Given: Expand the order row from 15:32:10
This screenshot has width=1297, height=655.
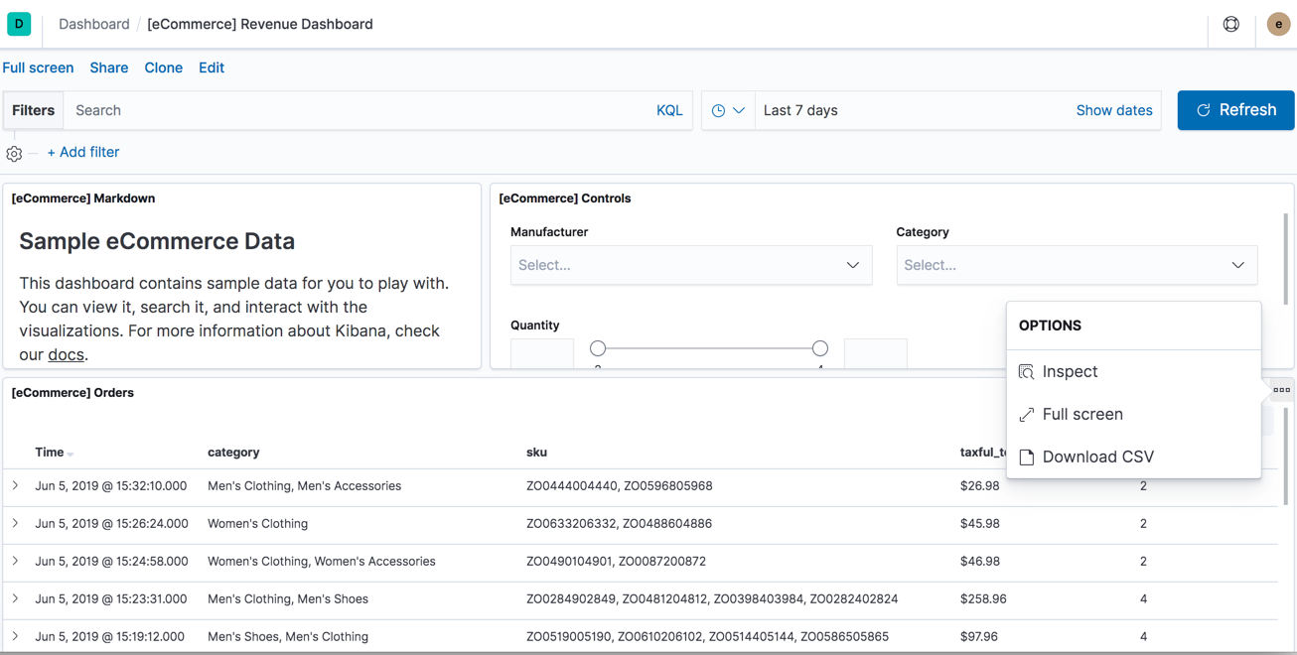Looking at the screenshot, I should click(x=14, y=486).
